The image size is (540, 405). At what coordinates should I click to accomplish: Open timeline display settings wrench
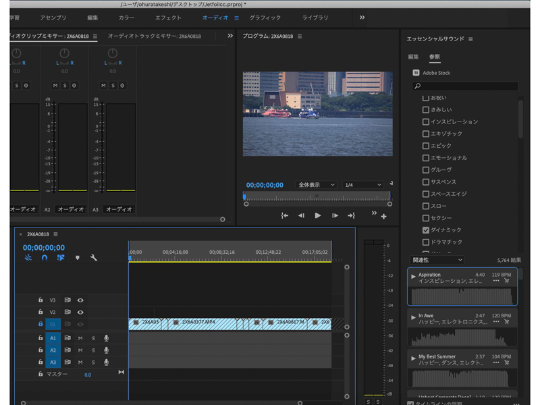[94, 258]
